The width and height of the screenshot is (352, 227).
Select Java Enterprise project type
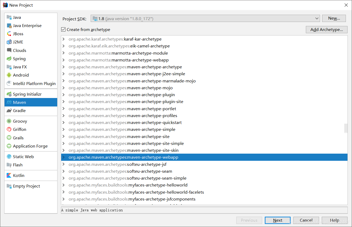(27, 25)
